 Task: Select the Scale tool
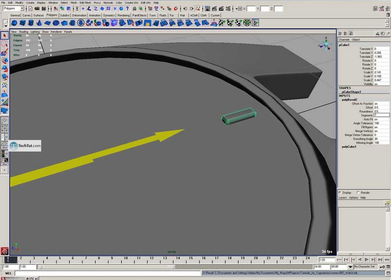[5, 77]
